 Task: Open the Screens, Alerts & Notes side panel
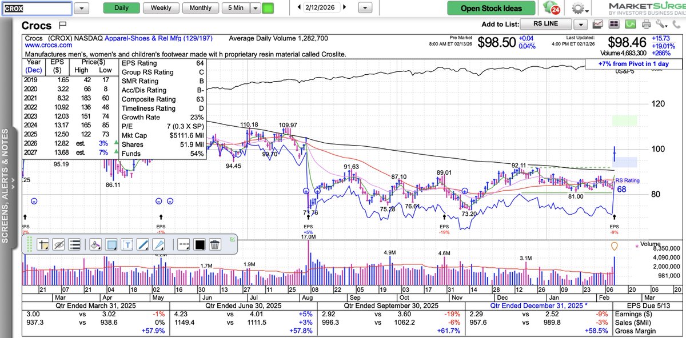click(6, 186)
